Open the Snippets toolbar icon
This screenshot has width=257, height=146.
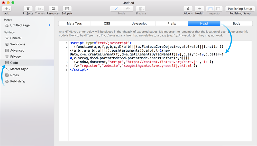pyautogui.click(x=67, y=9)
